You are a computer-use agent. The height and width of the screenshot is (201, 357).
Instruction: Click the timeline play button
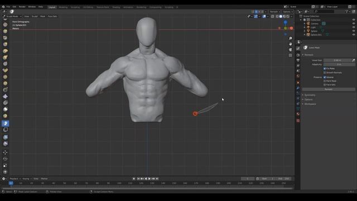click(x=149, y=179)
